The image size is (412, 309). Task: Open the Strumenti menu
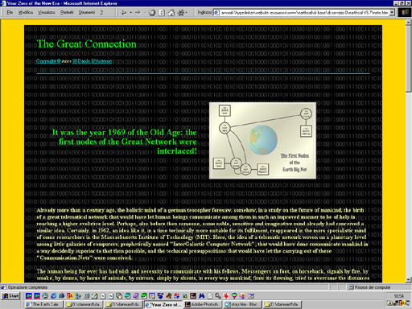pyautogui.click(x=87, y=12)
